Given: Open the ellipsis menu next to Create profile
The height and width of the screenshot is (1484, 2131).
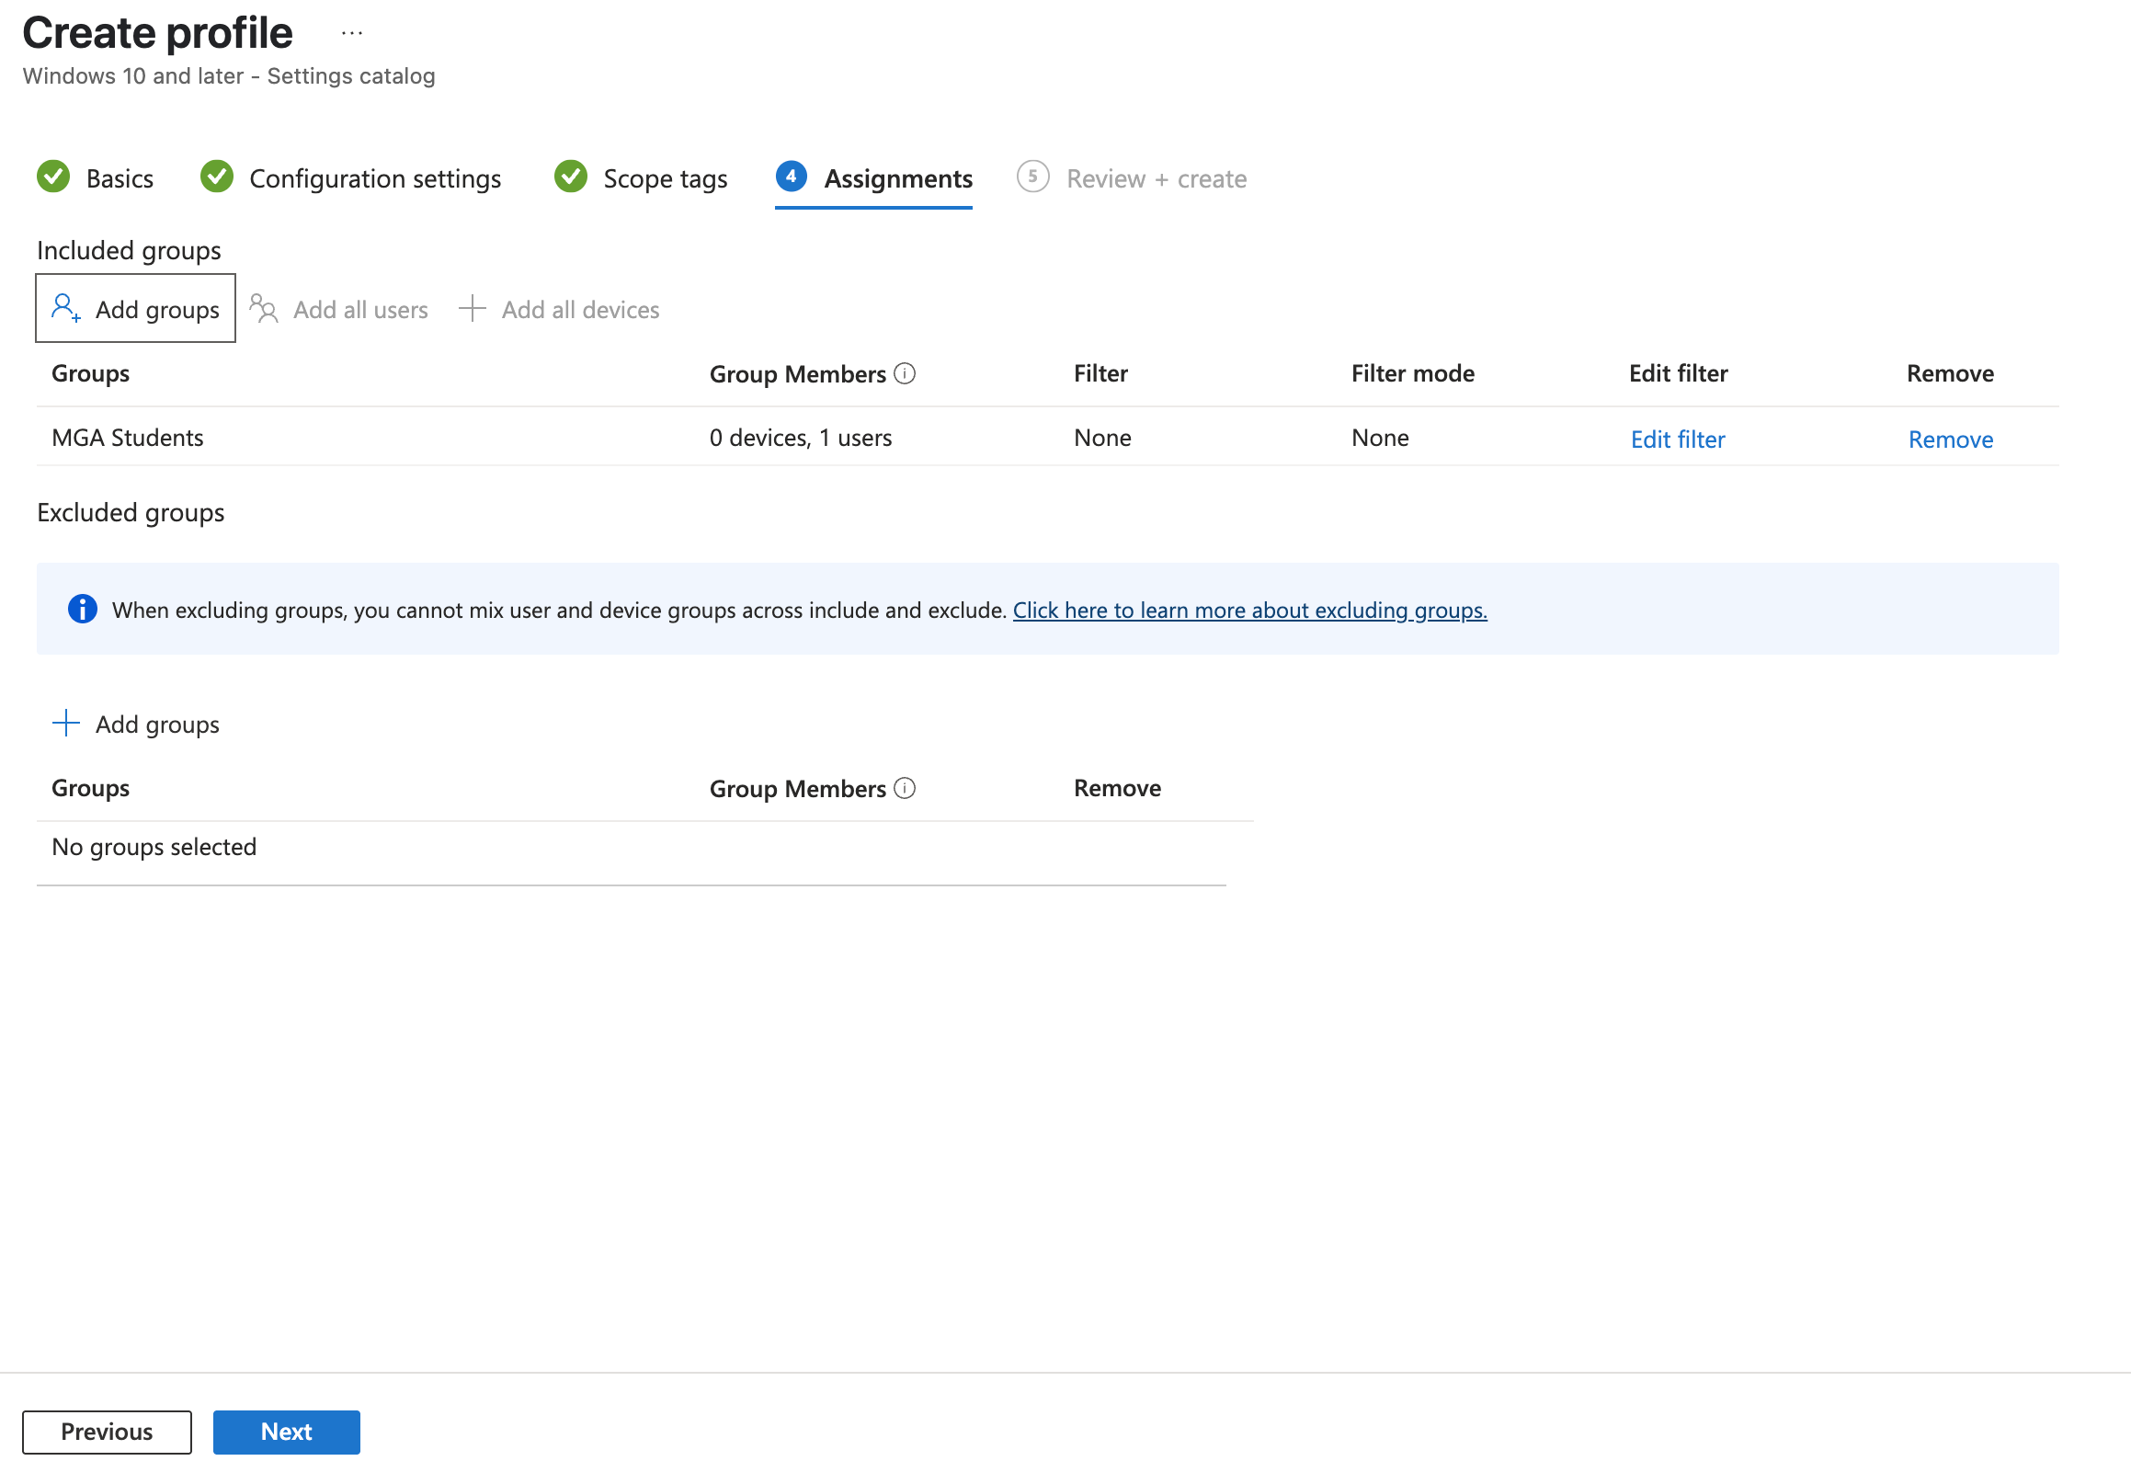Looking at the screenshot, I should coord(352,33).
